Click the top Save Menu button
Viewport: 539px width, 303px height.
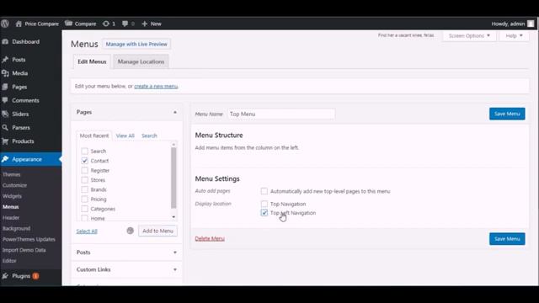507,114
